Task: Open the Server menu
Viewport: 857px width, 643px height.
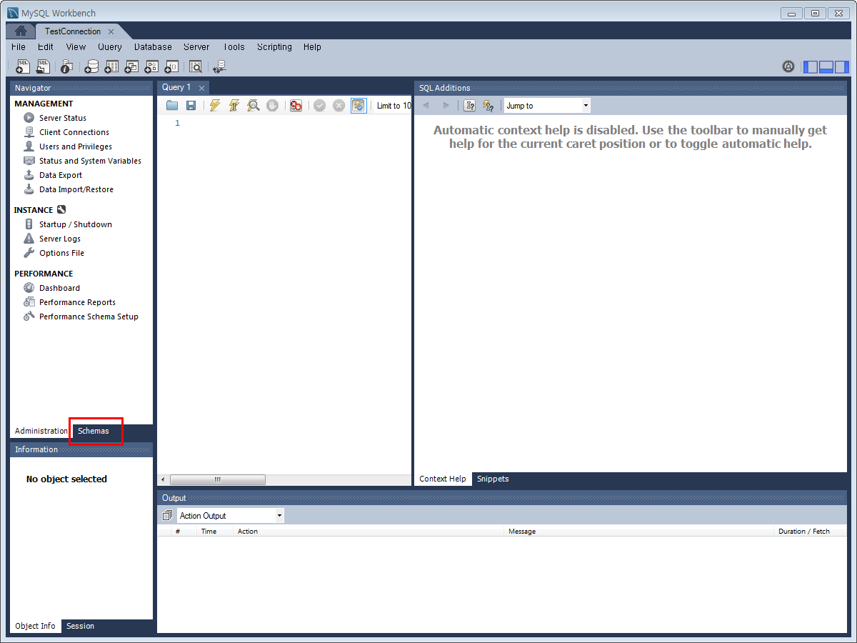Action: click(196, 47)
